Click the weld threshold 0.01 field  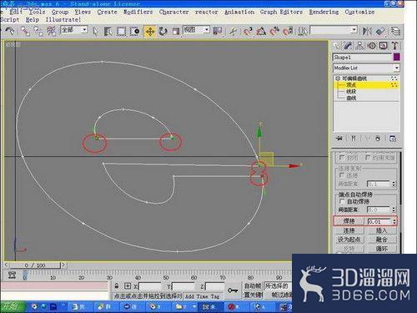click(379, 221)
